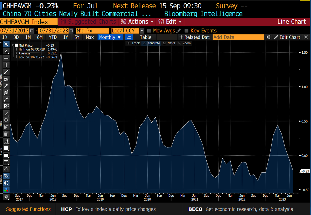The height and width of the screenshot is (215, 311).
Task: Select the 5Y range tab
Action: pyautogui.click(x=77, y=37)
